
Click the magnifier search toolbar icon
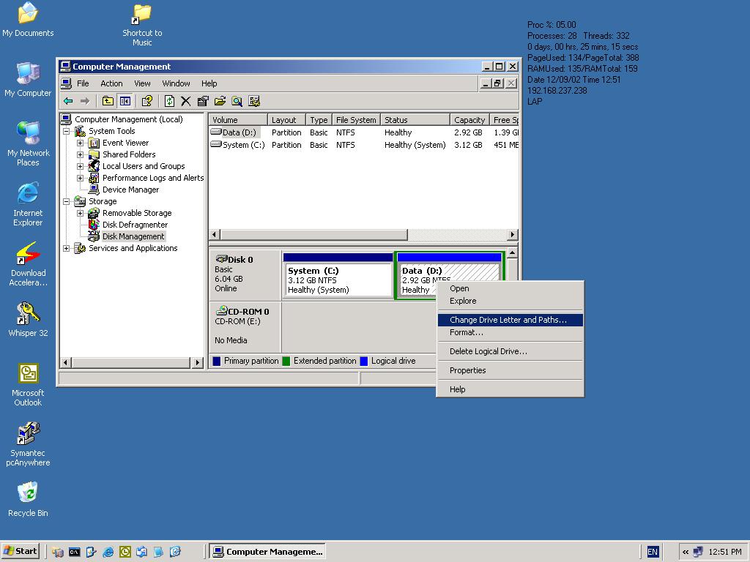click(237, 101)
